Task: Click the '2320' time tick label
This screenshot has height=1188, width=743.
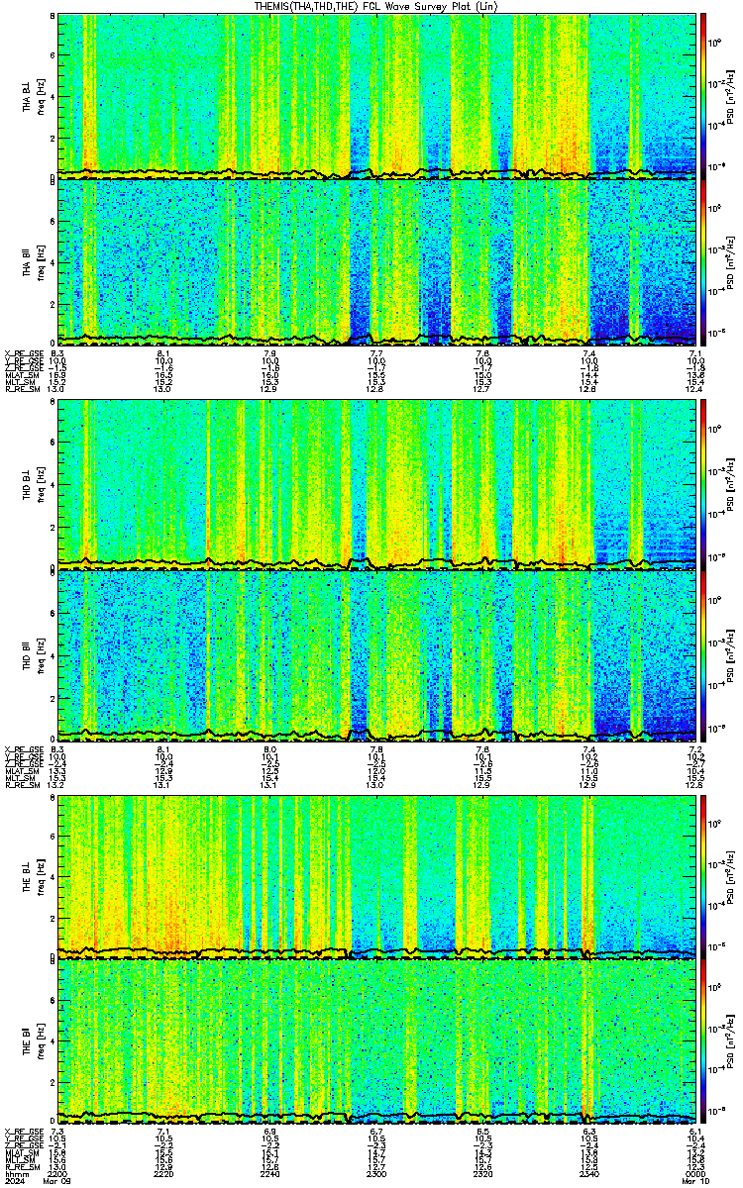Action: tap(482, 1173)
